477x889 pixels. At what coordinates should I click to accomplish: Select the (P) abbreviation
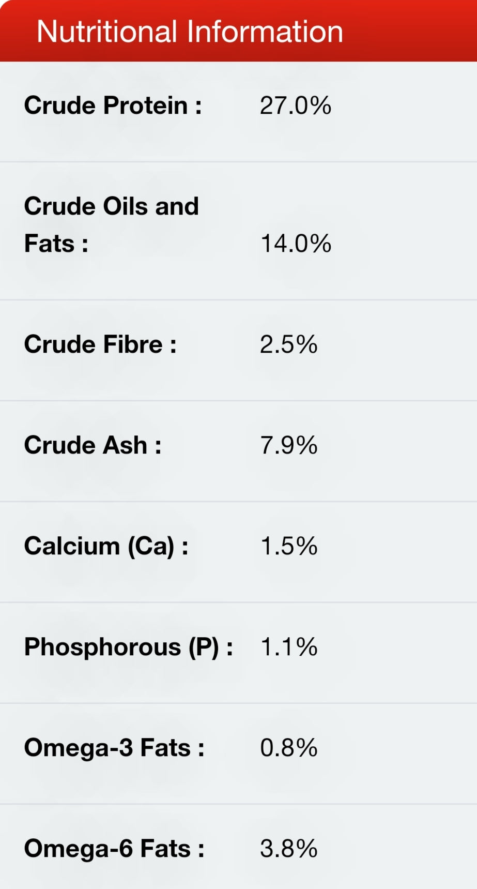point(204,647)
